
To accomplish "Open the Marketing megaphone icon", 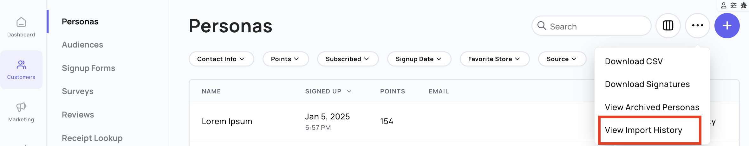I will [x=21, y=107].
